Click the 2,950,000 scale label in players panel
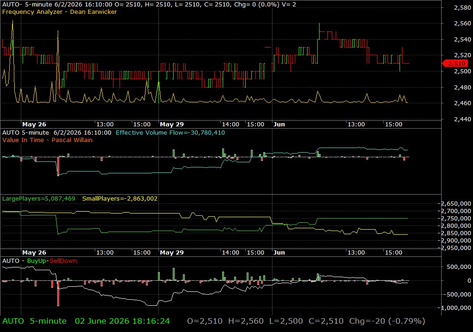 [x=456, y=248]
